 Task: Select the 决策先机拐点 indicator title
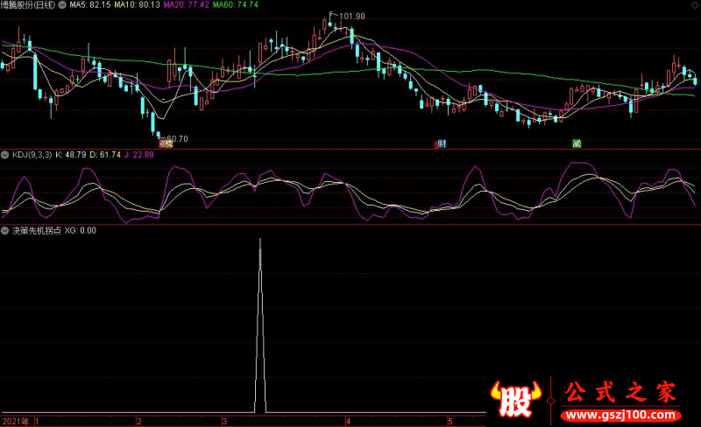click(36, 230)
